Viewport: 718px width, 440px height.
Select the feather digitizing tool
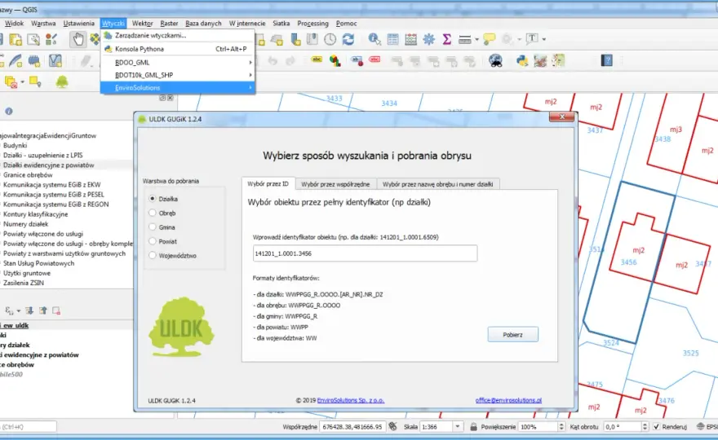[16, 60]
